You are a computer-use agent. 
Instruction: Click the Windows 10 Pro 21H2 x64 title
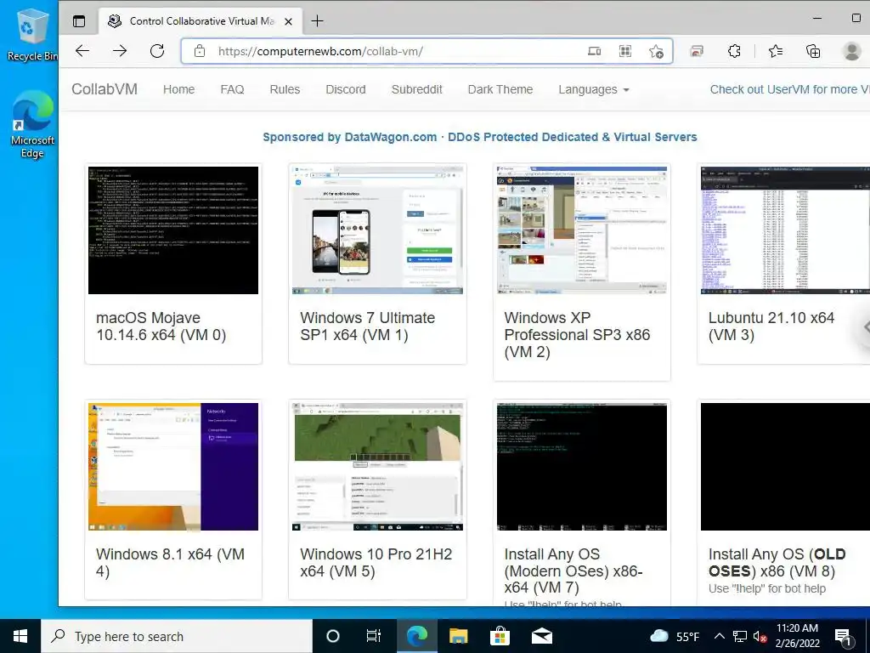coord(376,563)
